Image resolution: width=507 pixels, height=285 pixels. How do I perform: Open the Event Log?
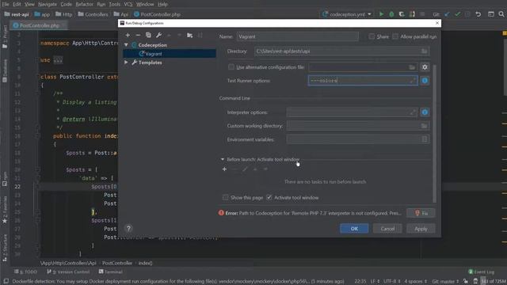point(481,272)
